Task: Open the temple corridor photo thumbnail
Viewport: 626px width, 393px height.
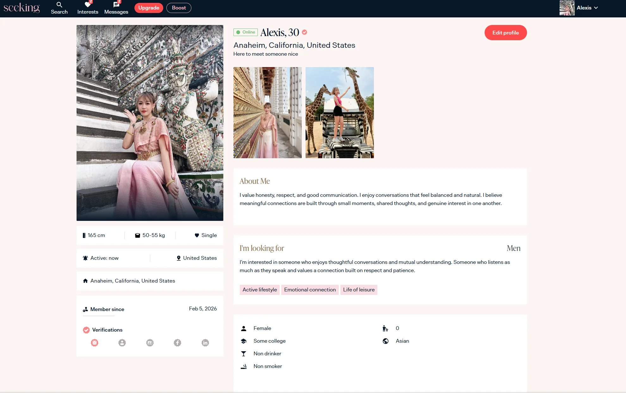Action: [x=267, y=113]
